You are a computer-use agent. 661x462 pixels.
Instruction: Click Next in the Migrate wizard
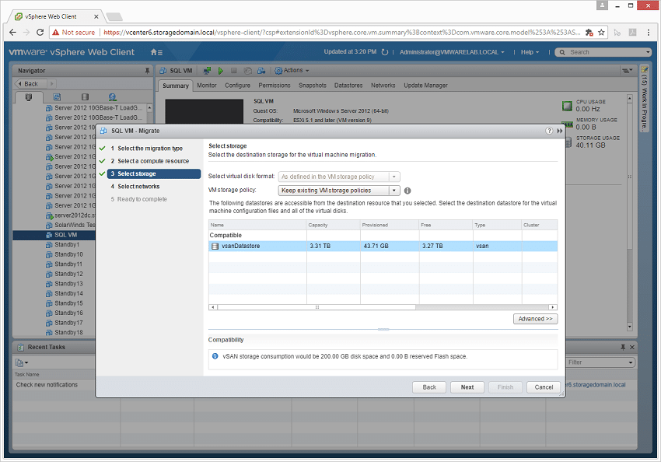coord(467,387)
